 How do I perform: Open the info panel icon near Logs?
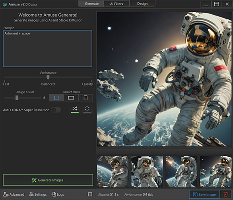click(x=90, y=194)
